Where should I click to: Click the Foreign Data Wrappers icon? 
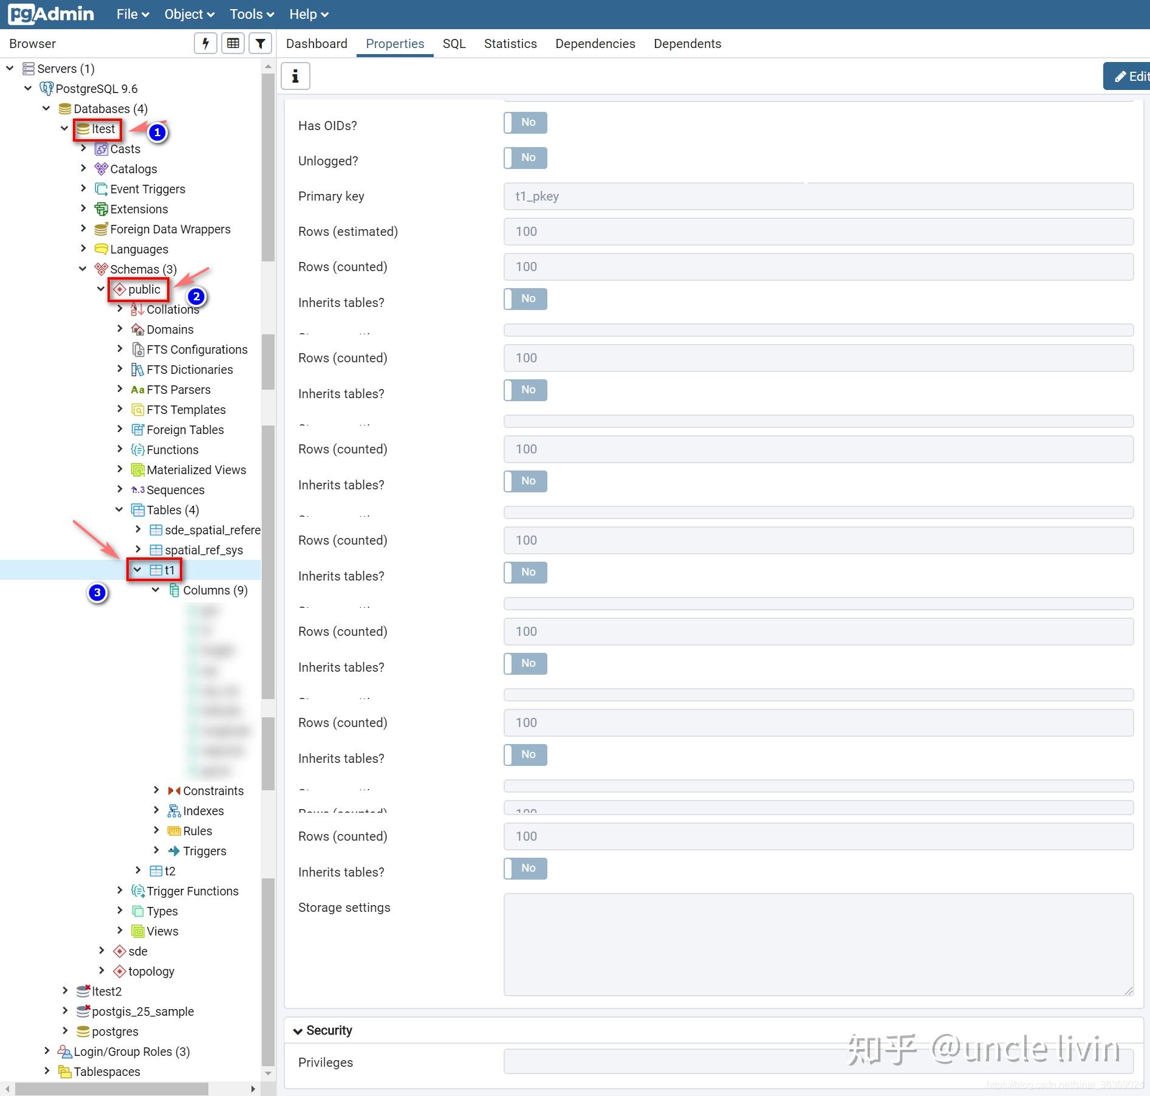[101, 229]
